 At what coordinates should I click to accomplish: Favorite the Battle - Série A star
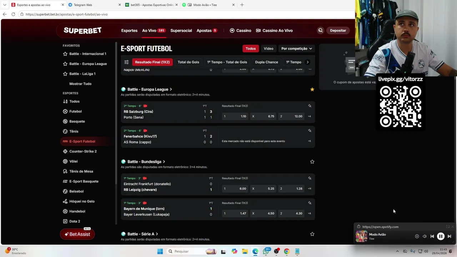coord(312,234)
